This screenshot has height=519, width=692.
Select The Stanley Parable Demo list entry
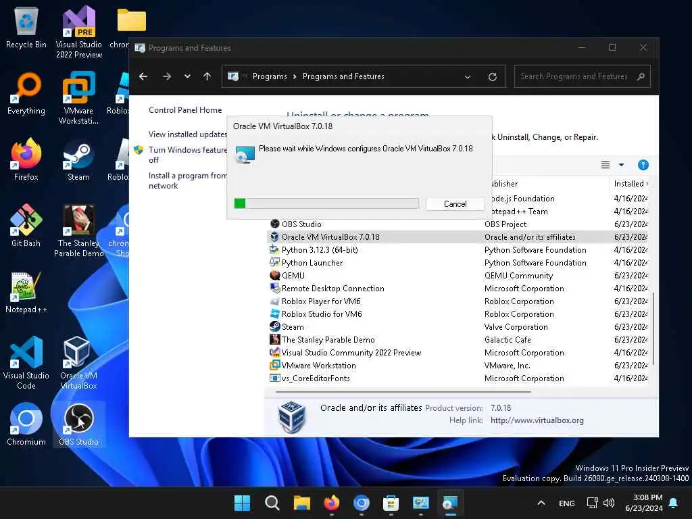(458, 339)
